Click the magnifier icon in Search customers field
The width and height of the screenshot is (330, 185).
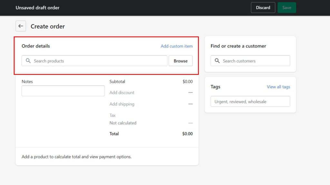217,61
